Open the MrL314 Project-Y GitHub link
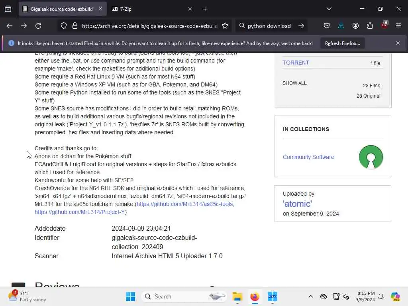 click(80, 212)
